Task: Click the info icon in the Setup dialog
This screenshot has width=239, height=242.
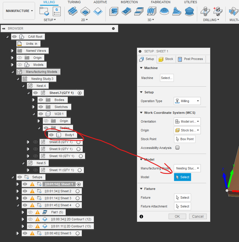Action: pos(141,216)
